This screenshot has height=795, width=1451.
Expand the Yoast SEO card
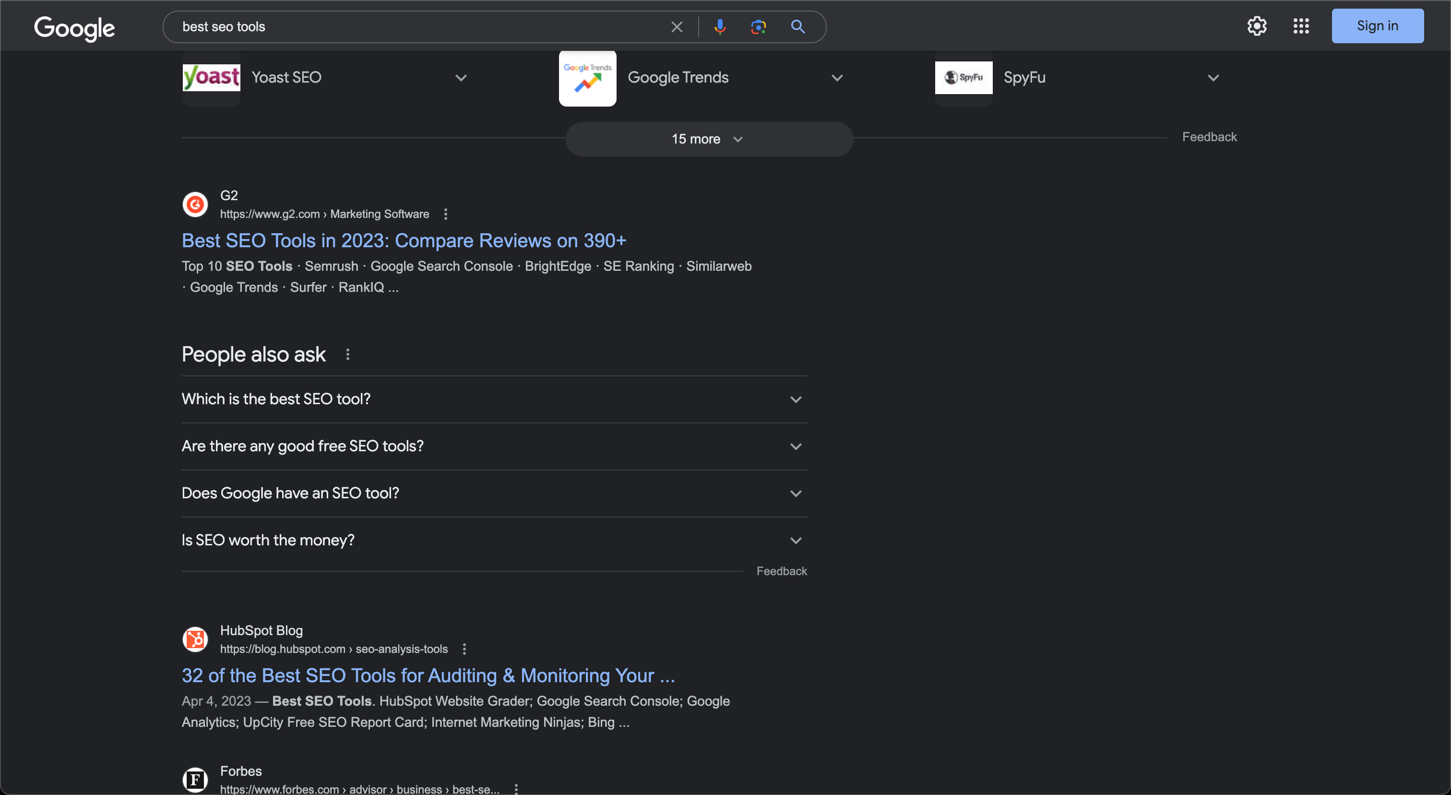pos(461,78)
